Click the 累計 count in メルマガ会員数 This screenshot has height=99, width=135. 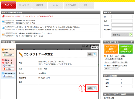(x=121, y=86)
